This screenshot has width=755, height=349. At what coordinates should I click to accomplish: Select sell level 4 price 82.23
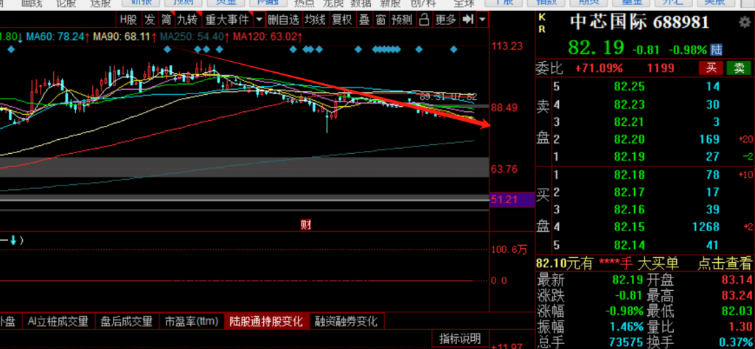[x=629, y=105]
